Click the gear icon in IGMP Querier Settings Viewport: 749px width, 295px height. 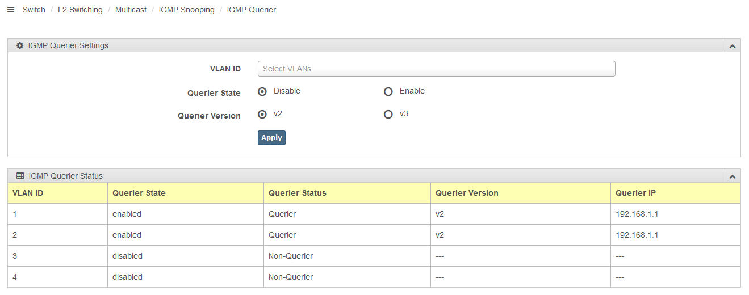(20, 45)
